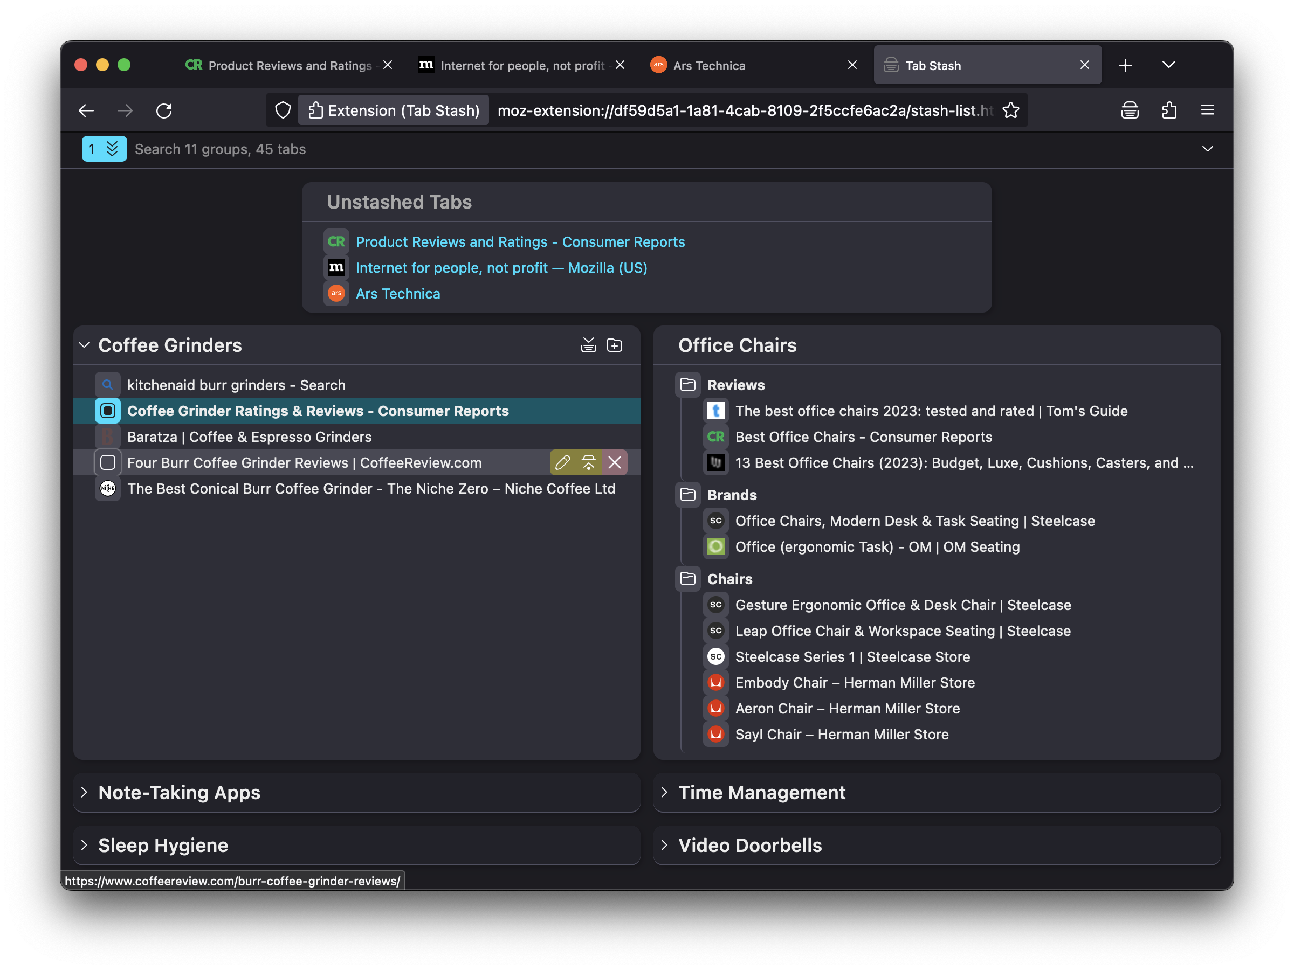Screen dimensions: 1294x970
Task: Open Sayl Chair Herman Miller Store entry
Action: [x=842, y=734]
